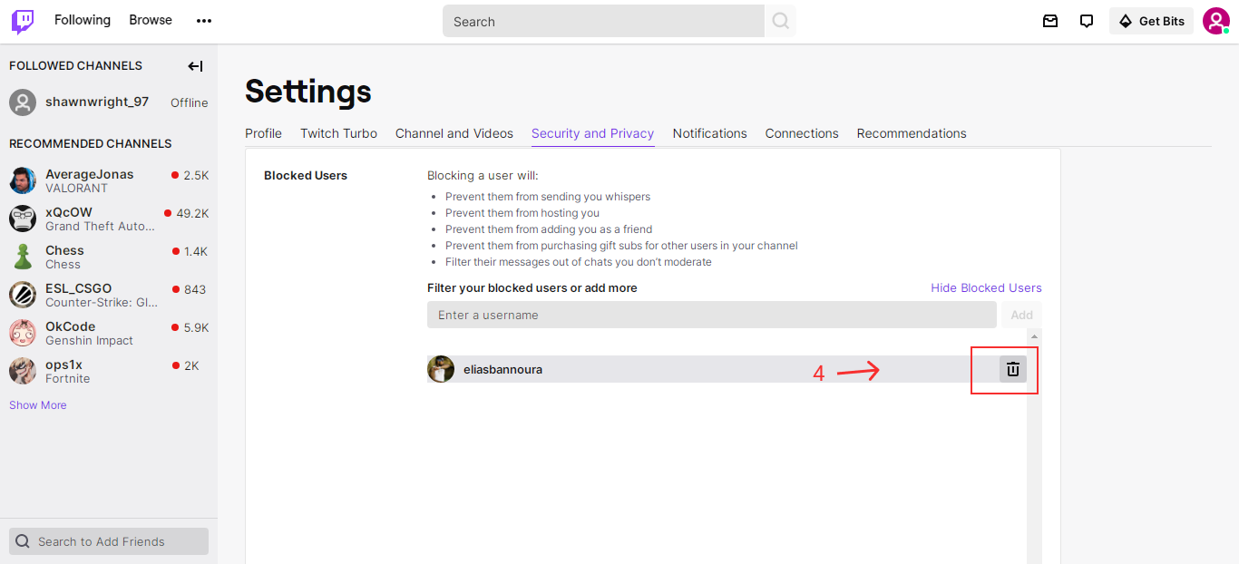Click the VALORANT game label
The width and height of the screenshot is (1239, 564).
(x=76, y=189)
